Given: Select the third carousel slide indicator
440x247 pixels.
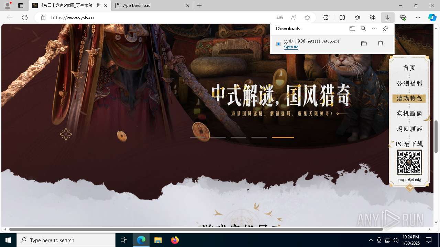Looking at the screenshot, I should (x=239, y=137).
